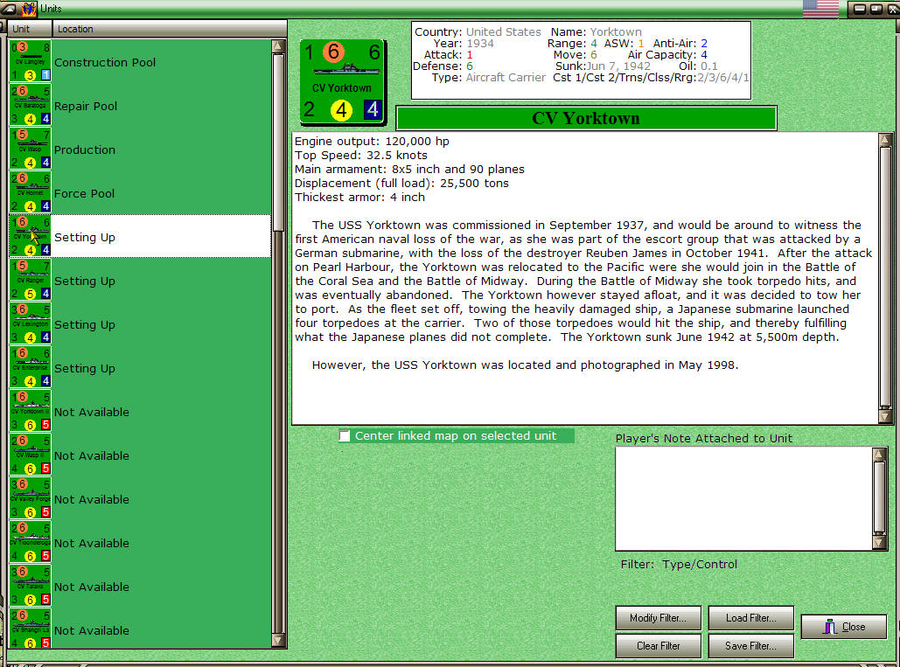Click the large CV Yorktown counter preview
The image size is (900, 667).
click(343, 82)
